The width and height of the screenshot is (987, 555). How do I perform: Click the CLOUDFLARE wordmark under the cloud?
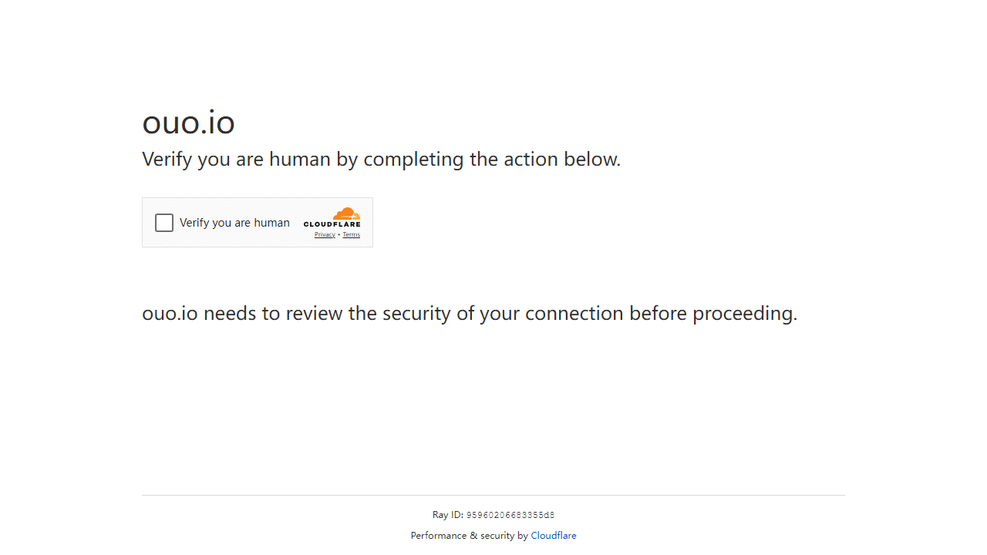coord(332,224)
